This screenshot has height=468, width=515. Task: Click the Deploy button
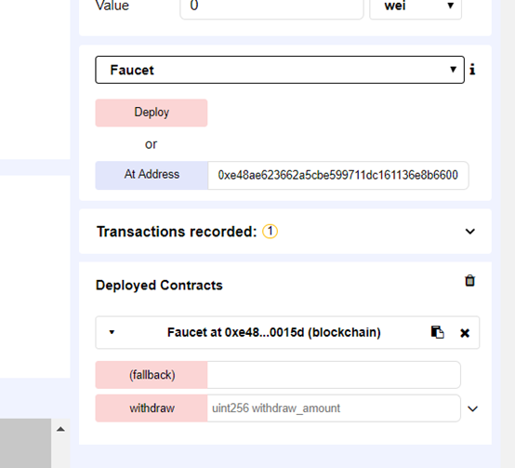[x=152, y=113]
